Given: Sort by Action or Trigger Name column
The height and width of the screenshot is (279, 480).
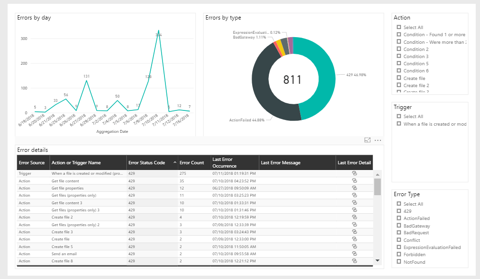Looking at the screenshot, I should click(88, 162).
